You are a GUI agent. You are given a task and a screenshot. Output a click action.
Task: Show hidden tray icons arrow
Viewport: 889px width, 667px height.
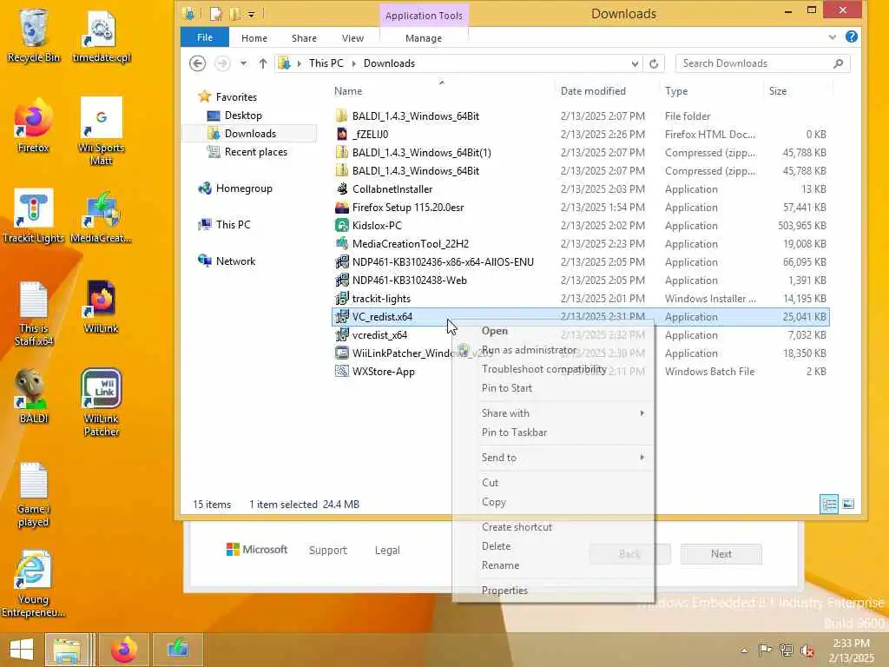click(744, 650)
